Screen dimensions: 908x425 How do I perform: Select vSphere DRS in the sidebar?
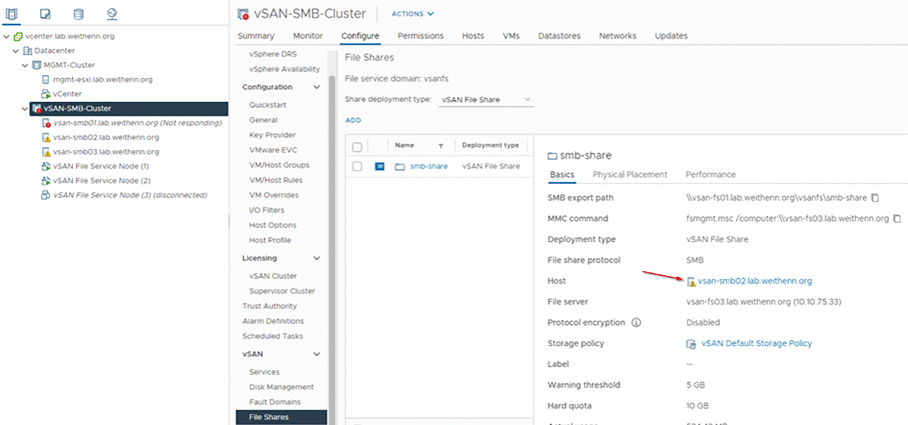tap(273, 54)
